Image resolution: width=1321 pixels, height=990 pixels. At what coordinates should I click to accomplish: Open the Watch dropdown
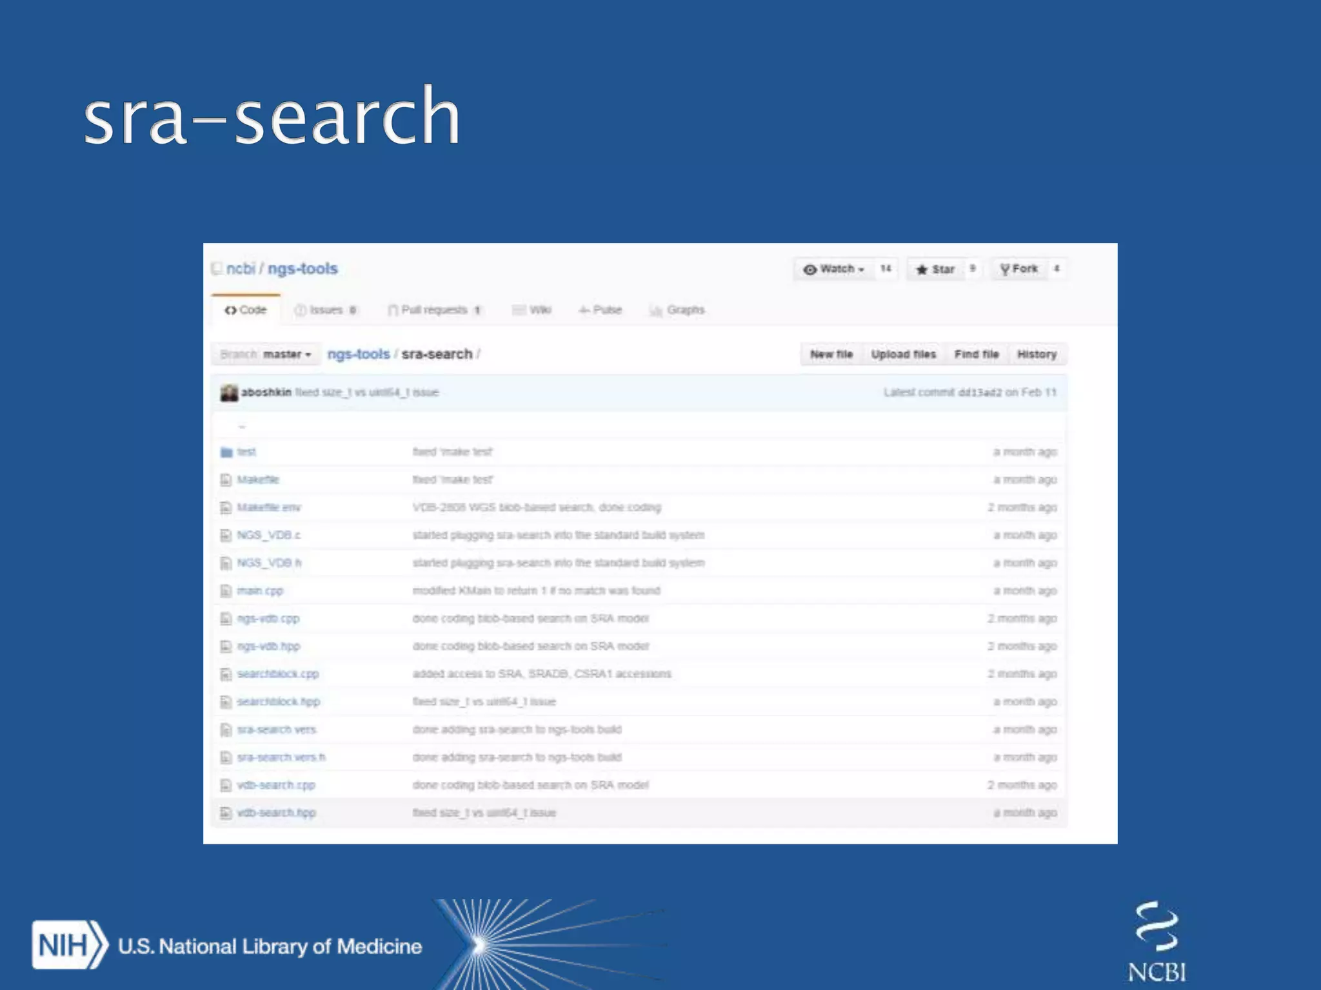click(833, 269)
